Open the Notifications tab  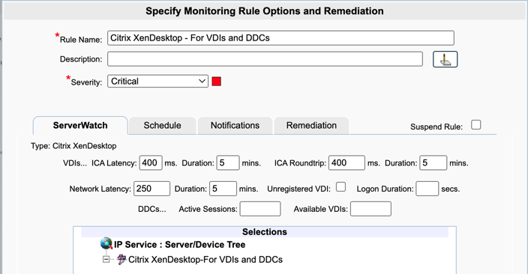[235, 126]
